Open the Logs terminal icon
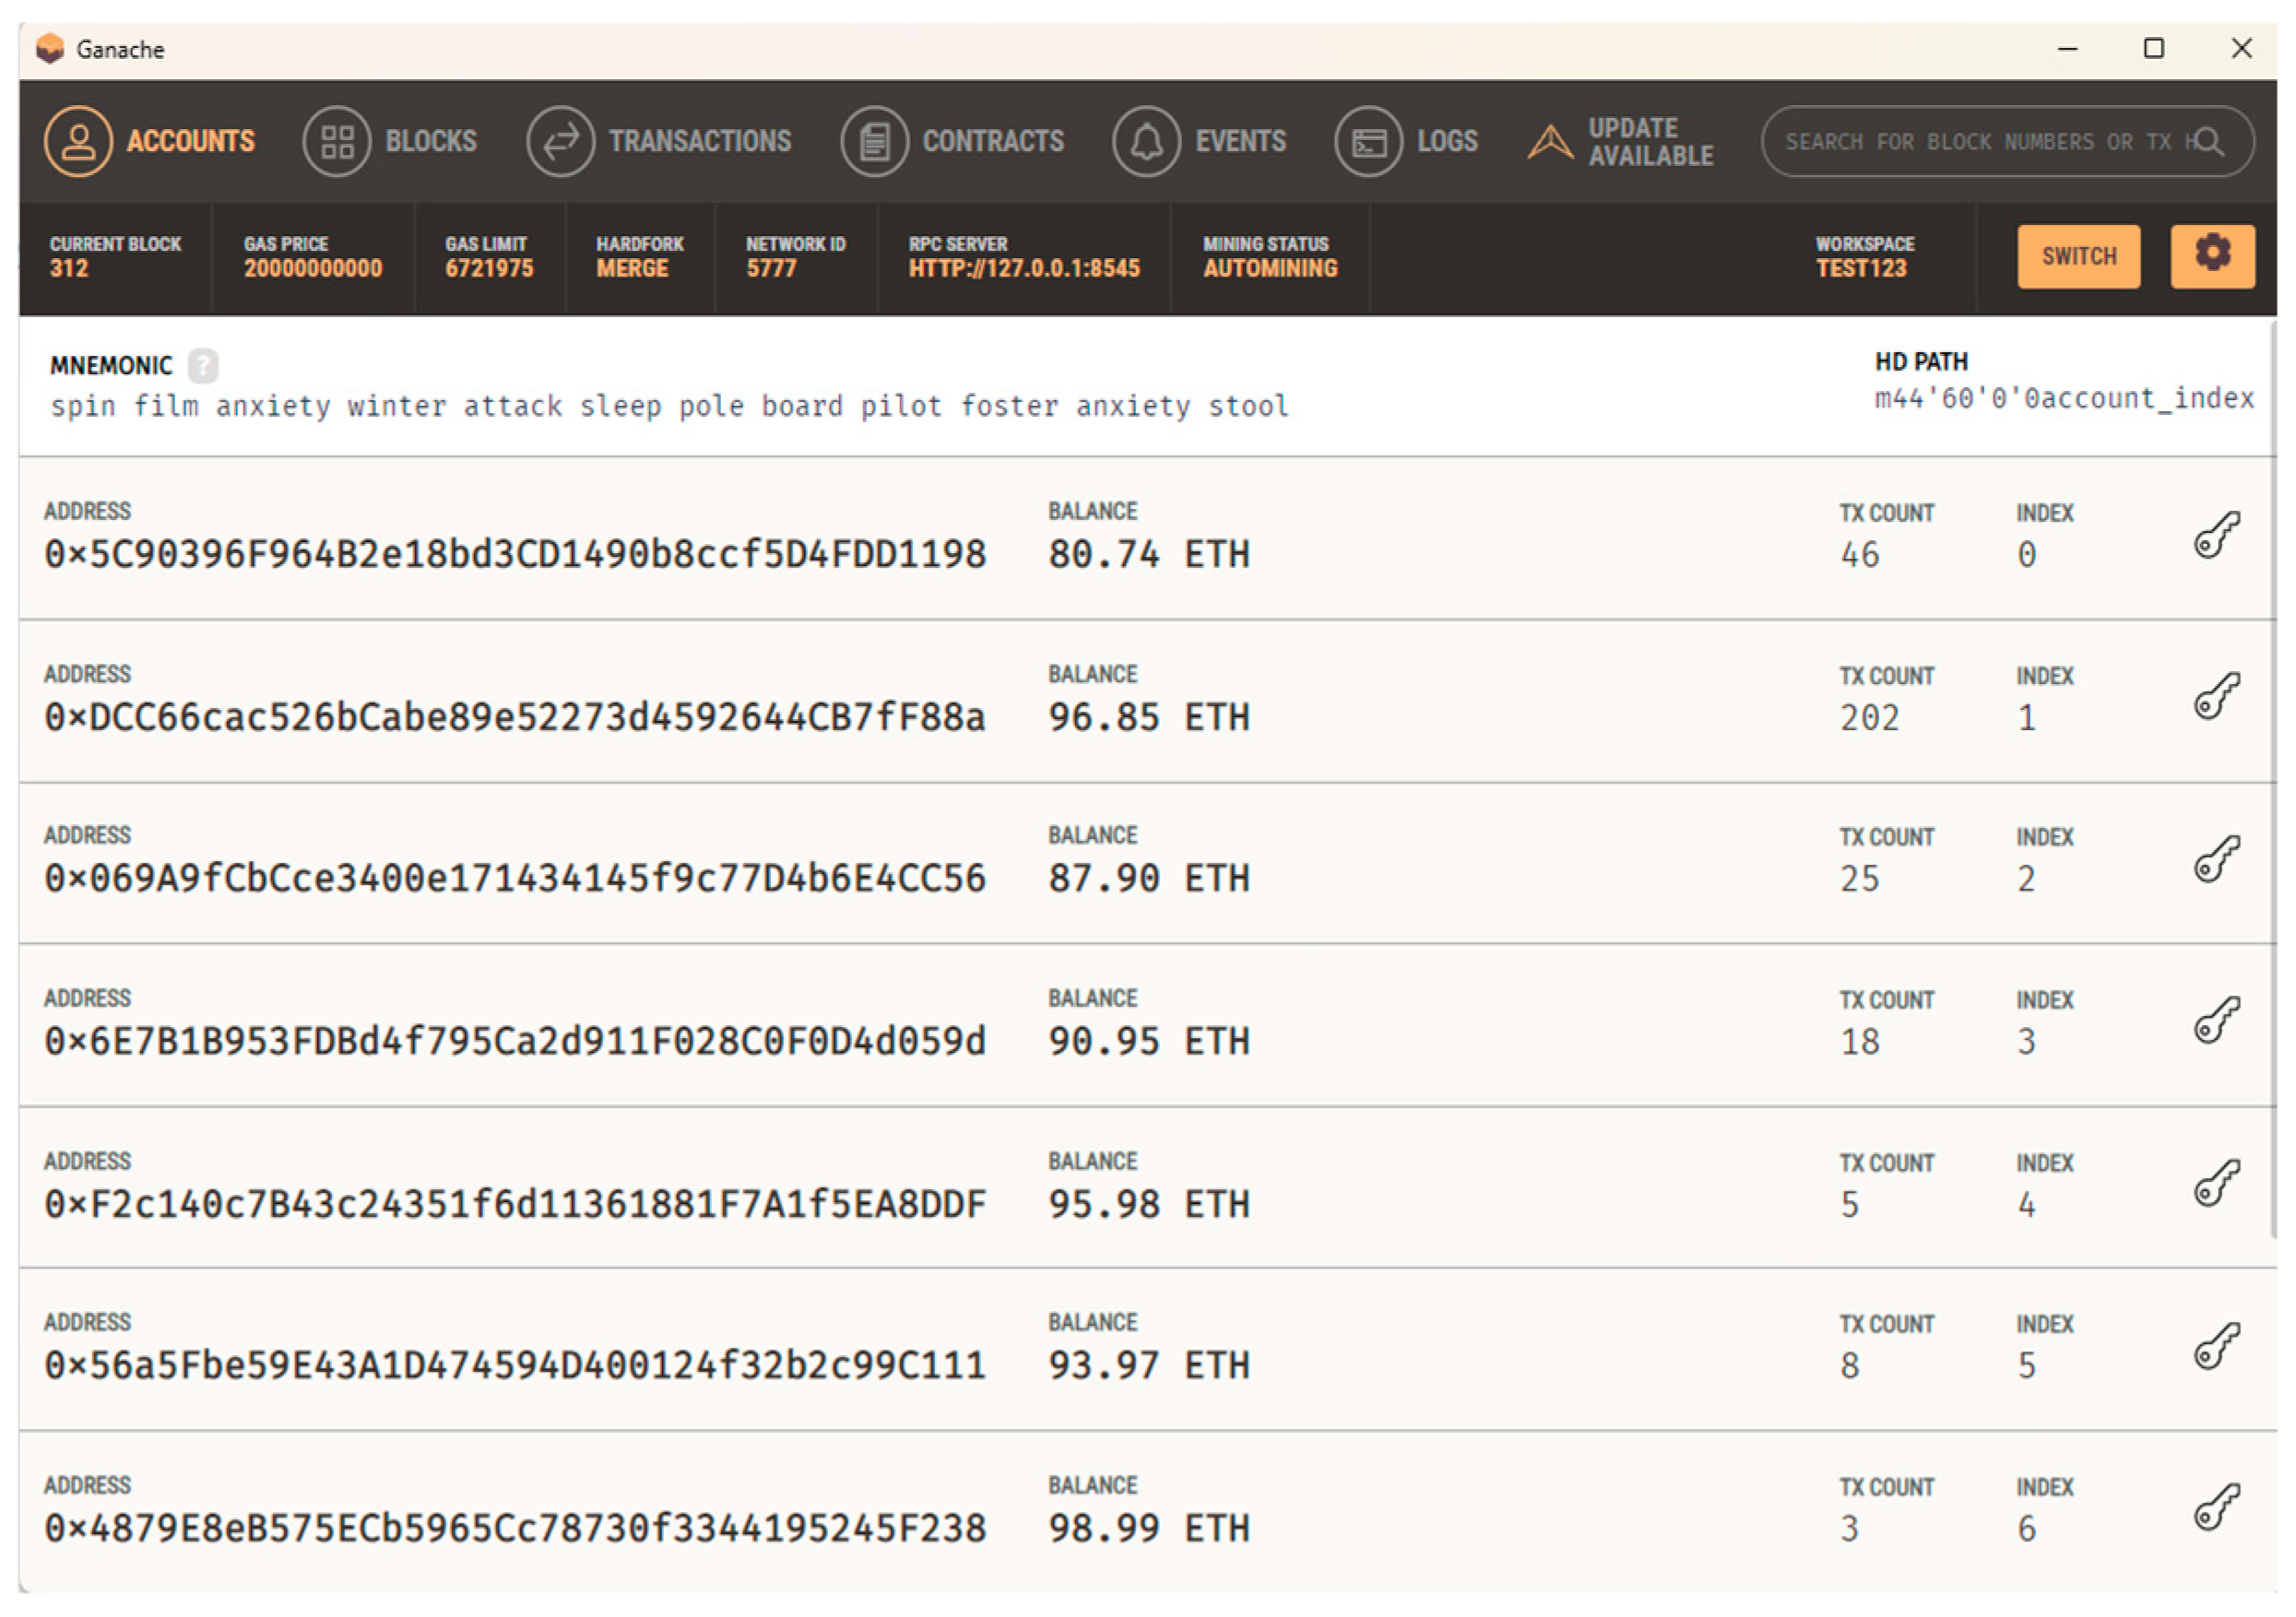 pos(1369,141)
